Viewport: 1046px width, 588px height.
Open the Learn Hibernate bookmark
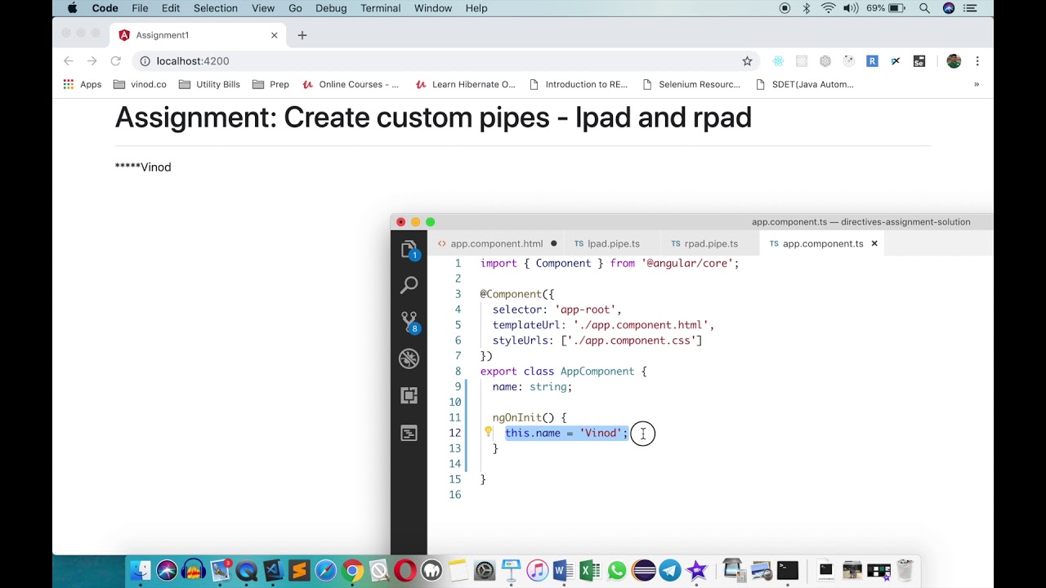tap(465, 84)
